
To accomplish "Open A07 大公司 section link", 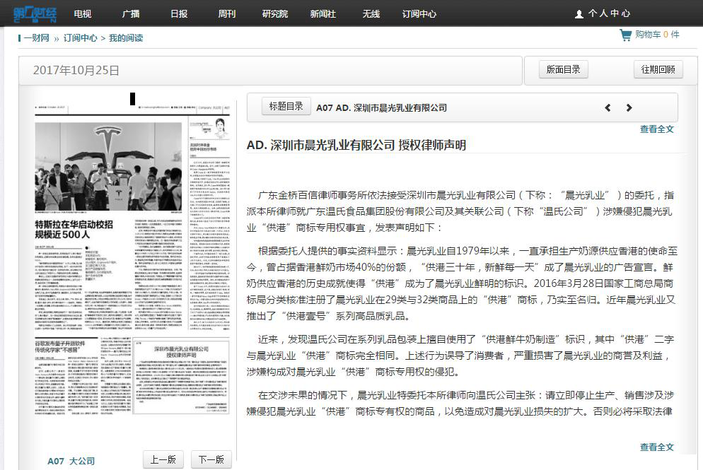I will tap(71, 460).
